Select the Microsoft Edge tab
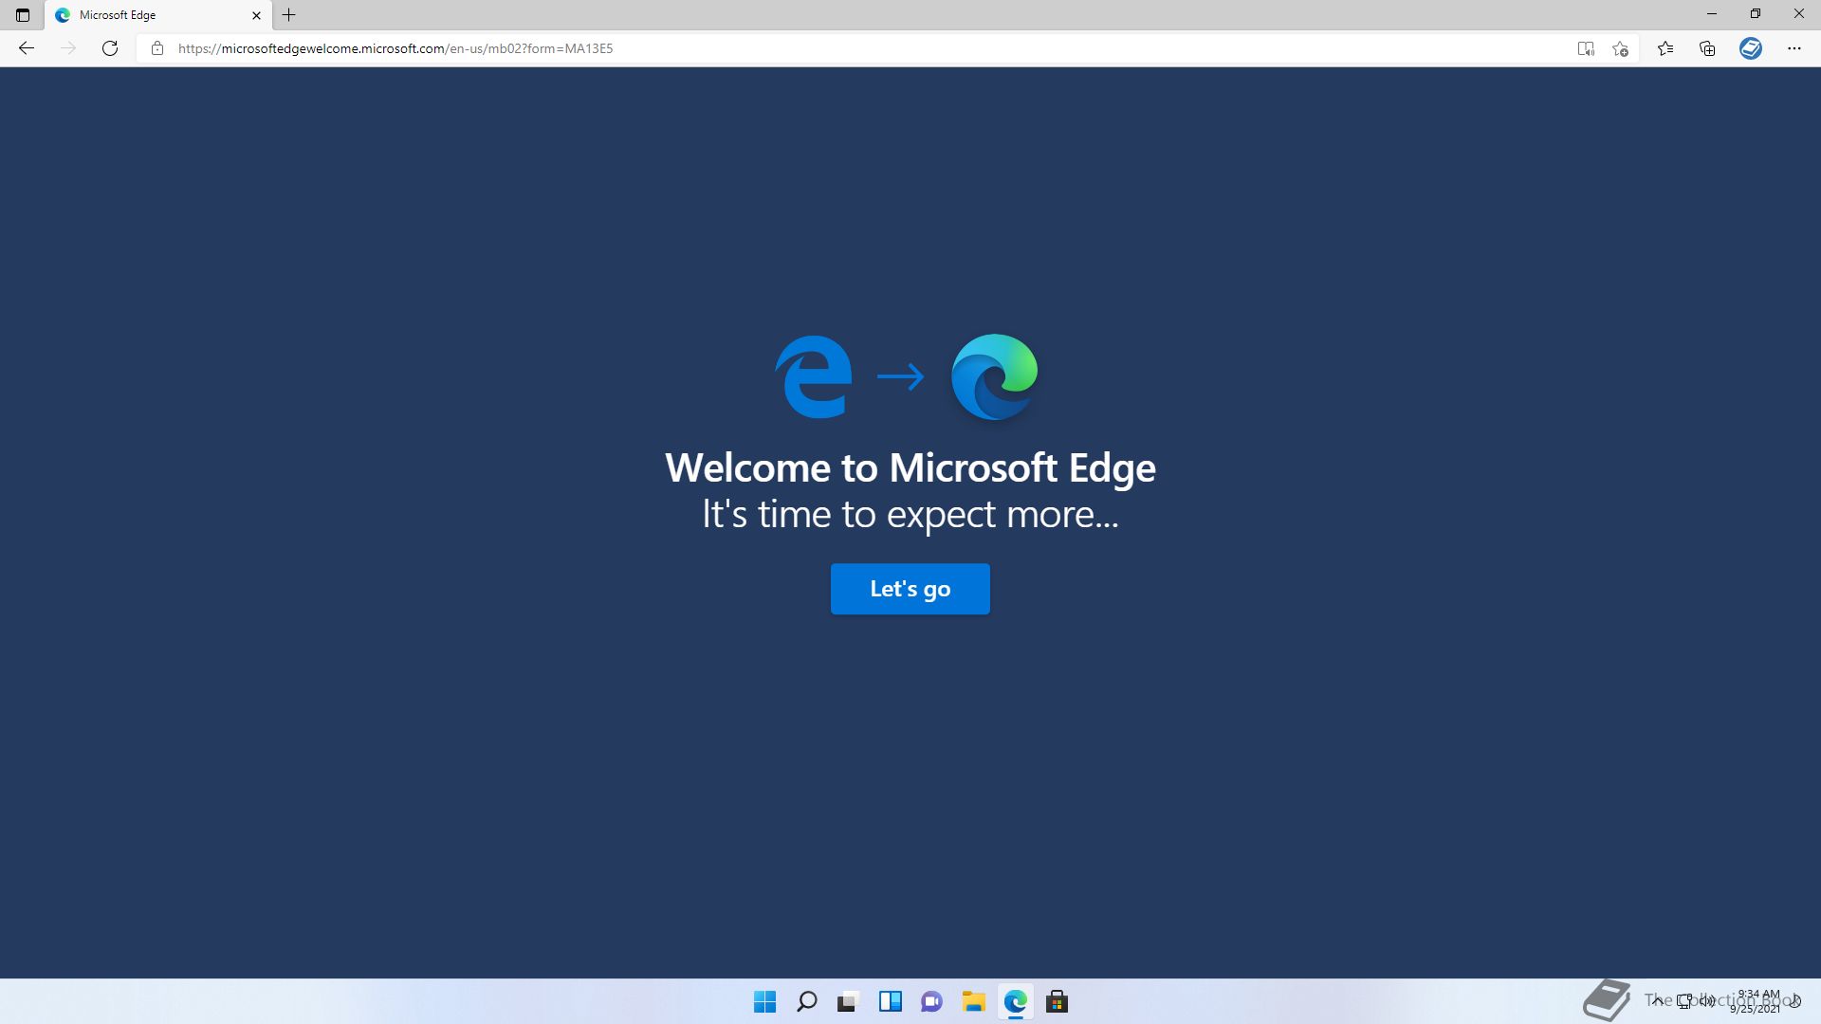The image size is (1821, 1024). pyautogui.click(x=157, y=15)
